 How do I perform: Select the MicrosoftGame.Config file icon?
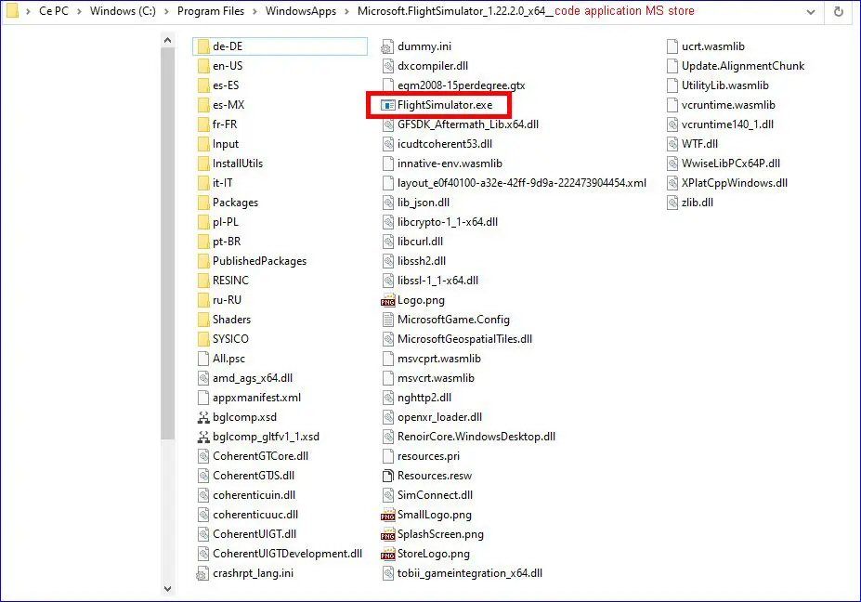click(387, 320)
